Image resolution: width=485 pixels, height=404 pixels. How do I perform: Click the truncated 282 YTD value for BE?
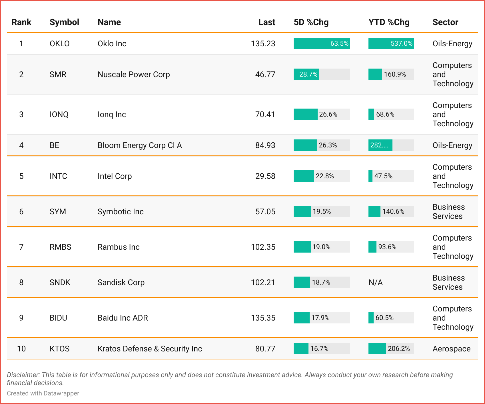pos(379,145)
